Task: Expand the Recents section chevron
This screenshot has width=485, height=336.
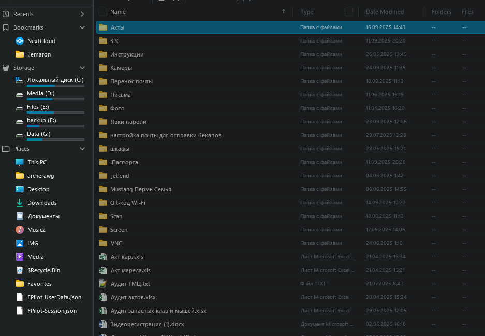Action: pos(82,14)
